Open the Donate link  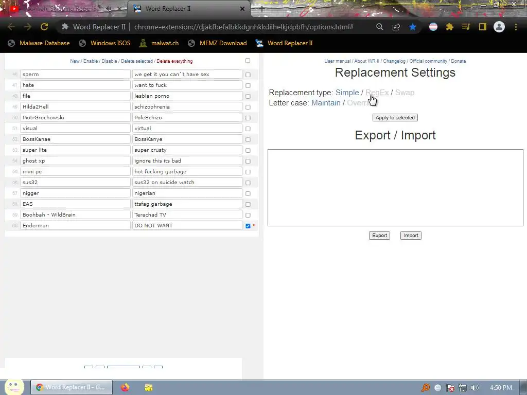click(x=459, y=61)
